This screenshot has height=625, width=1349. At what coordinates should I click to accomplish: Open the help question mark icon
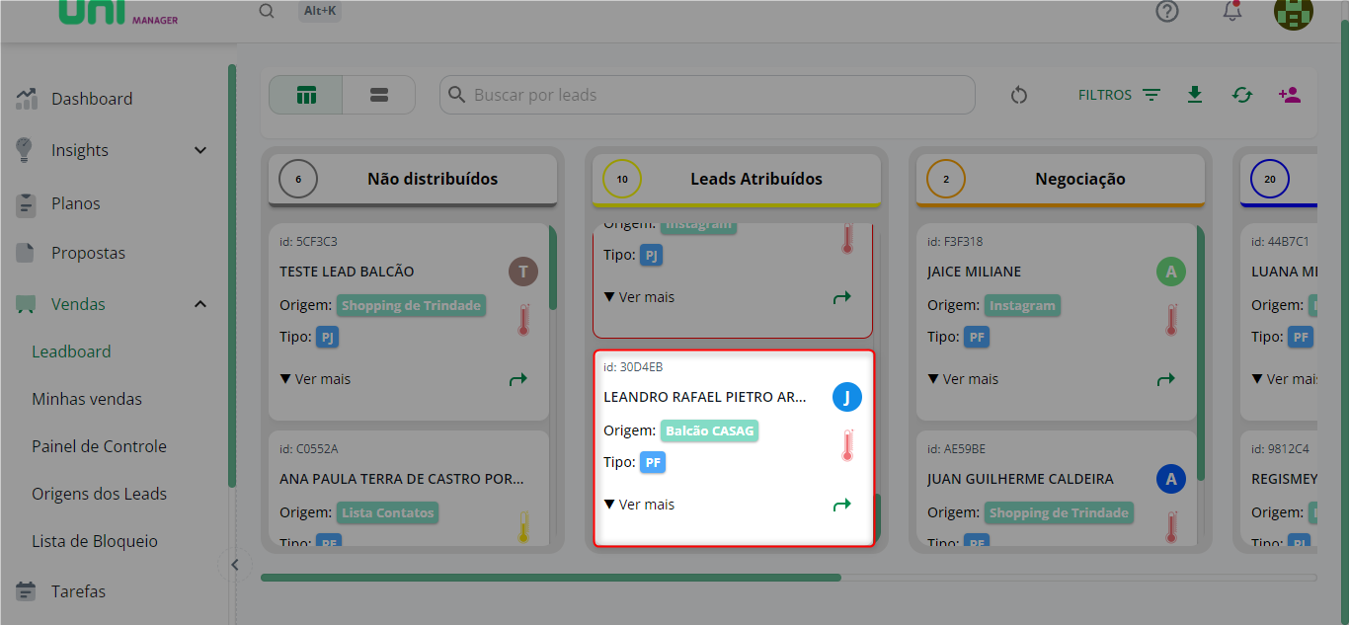[1167, 12]
